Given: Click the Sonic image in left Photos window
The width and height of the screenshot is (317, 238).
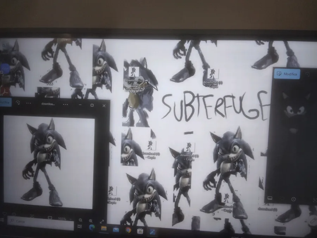Looking at the screenshot, I should 48,162.
